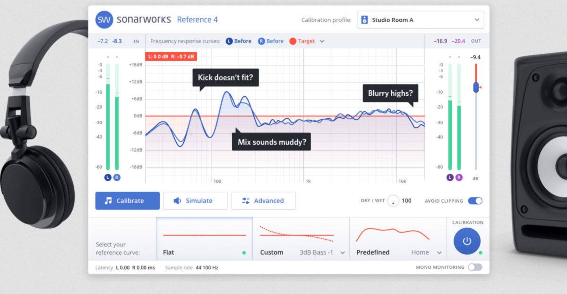The image size is (567, 294).
Task: Click the Sonarworks SW logo icon
Action: coord(104,20)
